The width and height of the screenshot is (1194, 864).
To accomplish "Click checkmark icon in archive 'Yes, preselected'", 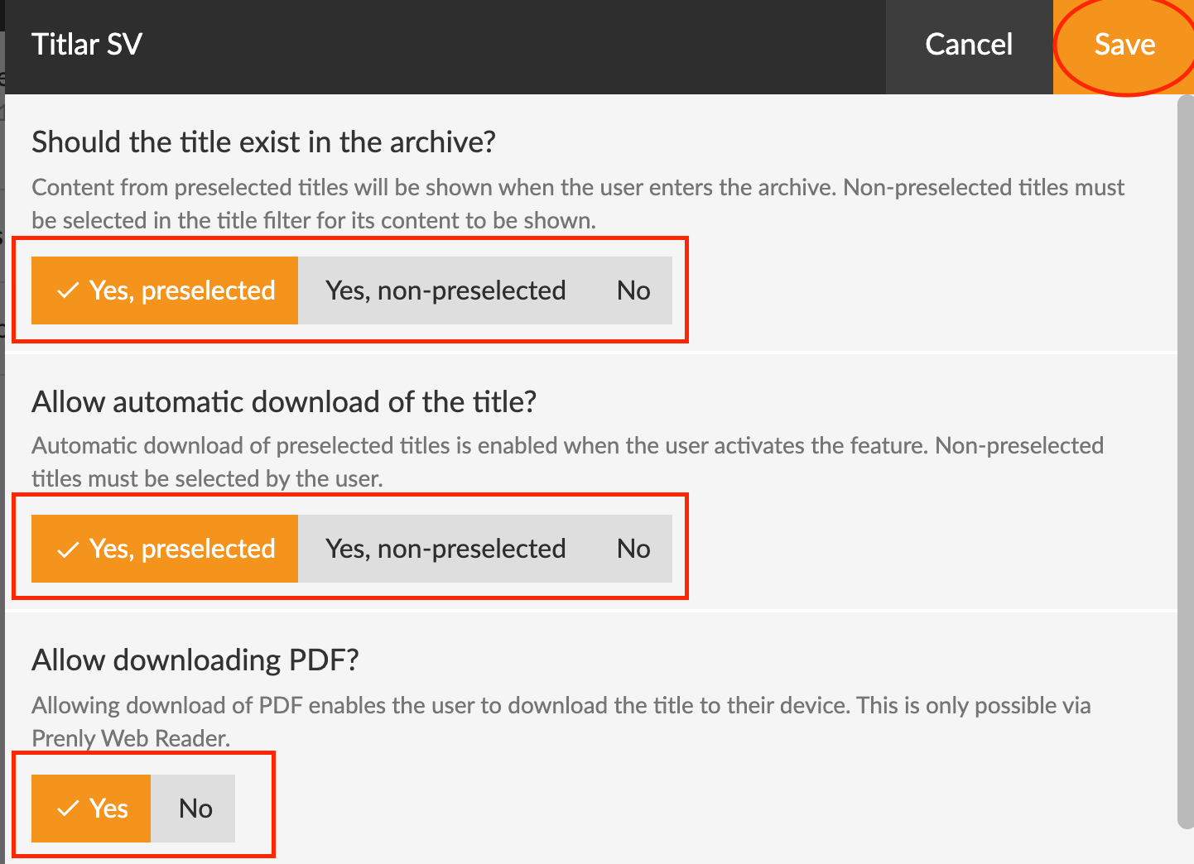I will [68, 290].
